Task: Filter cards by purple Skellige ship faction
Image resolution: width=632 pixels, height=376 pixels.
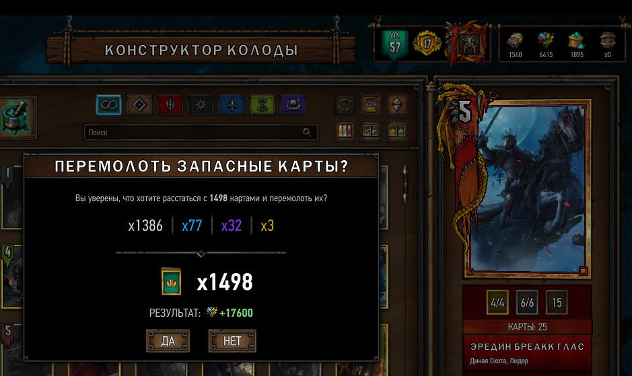Action: 293,105
